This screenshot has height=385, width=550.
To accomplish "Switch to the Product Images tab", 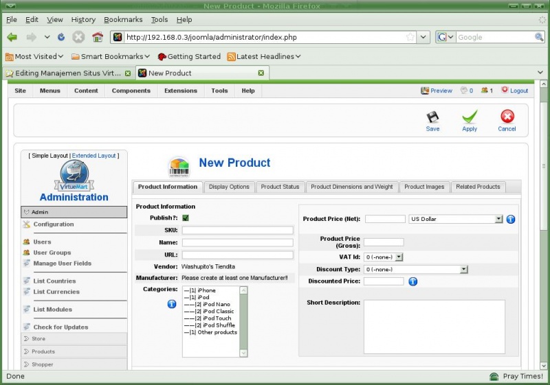I will pos(423,187).
